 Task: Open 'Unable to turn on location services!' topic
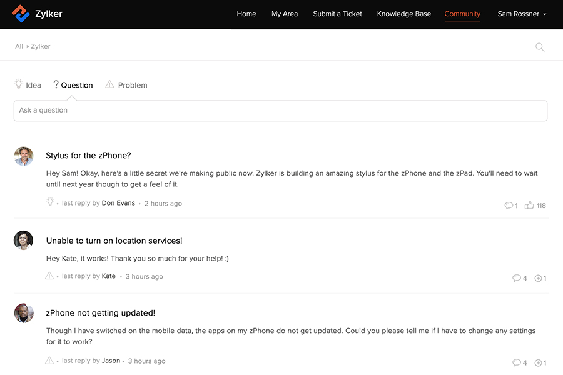pyautogui.click(x=114, y=241)
